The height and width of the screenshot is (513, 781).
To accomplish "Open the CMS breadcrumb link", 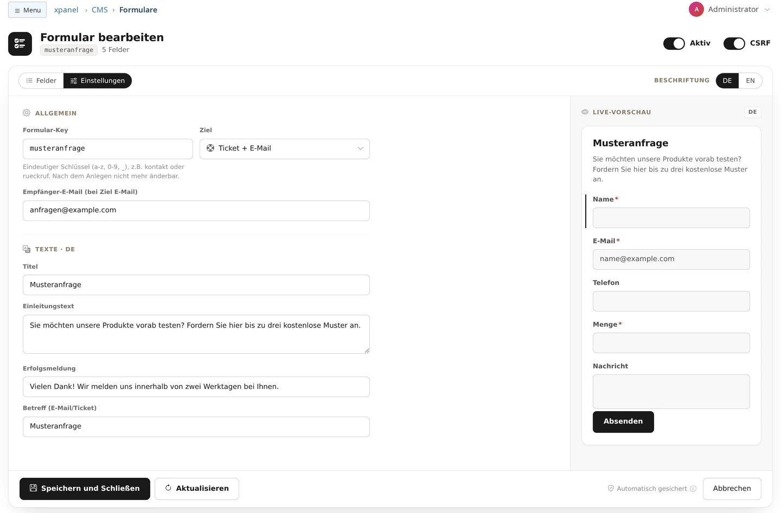I will 100,10.
